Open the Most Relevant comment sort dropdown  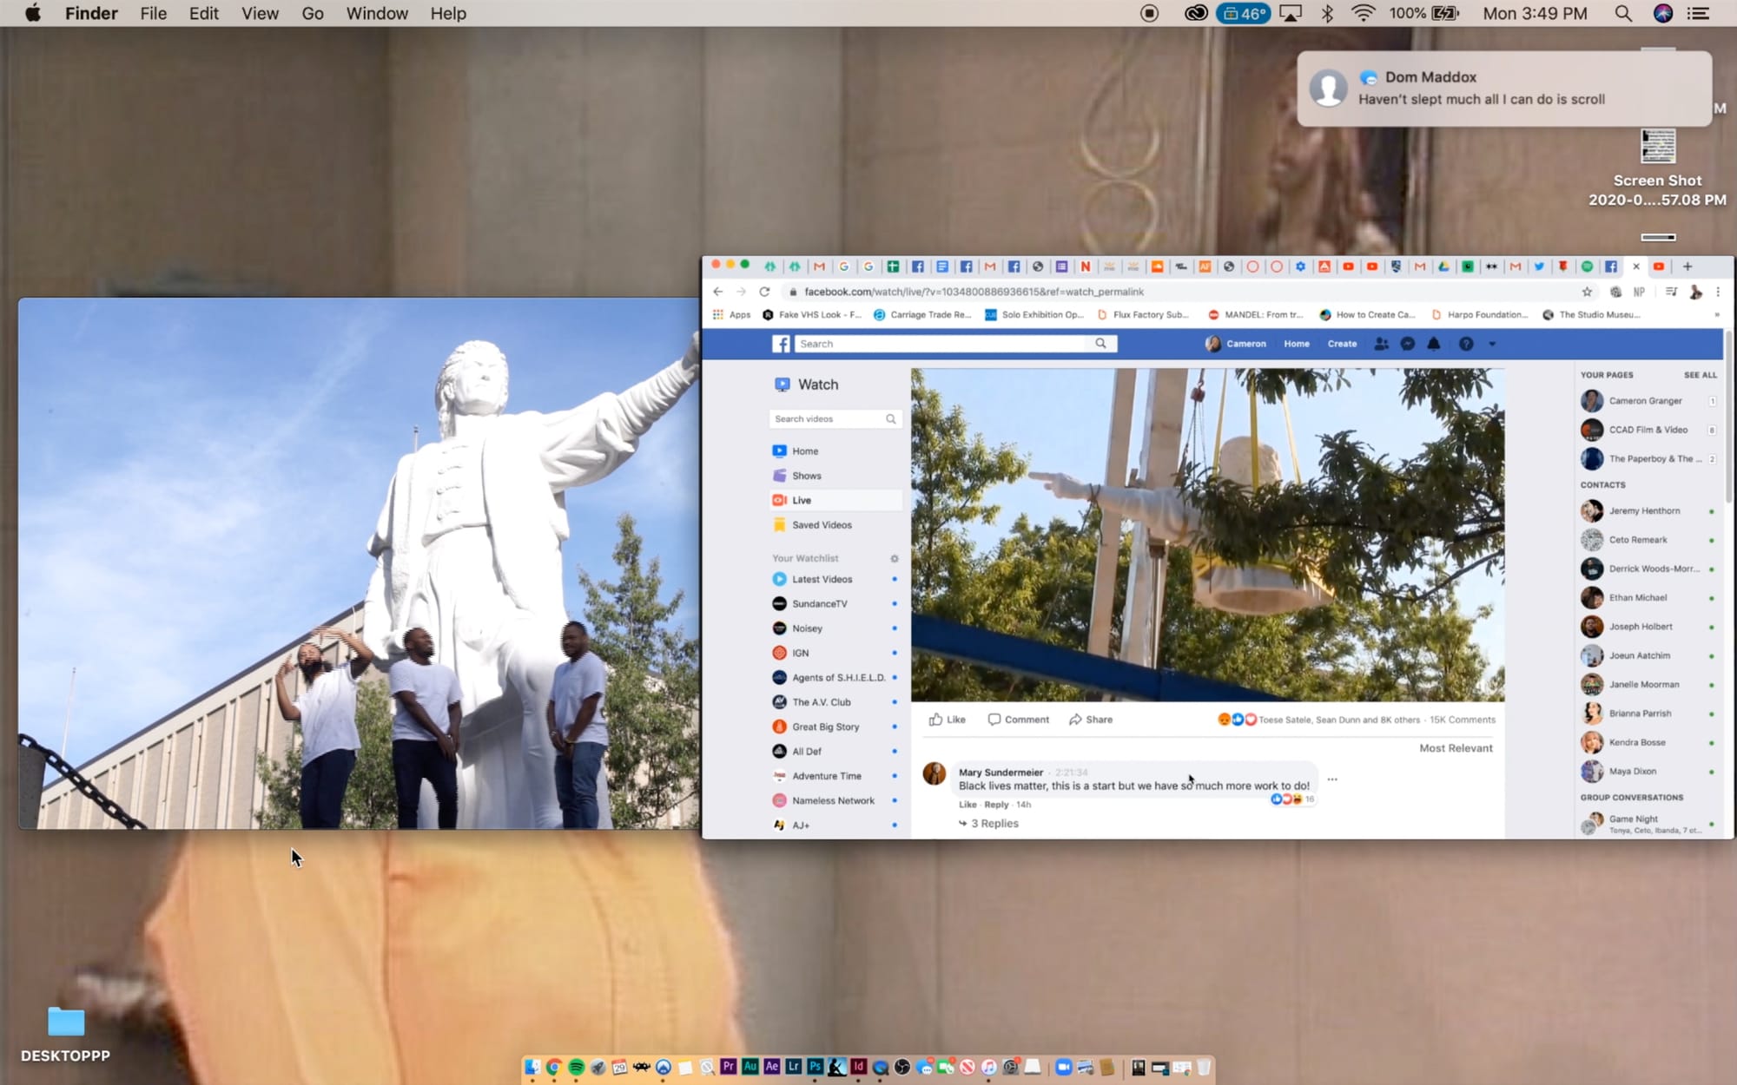point(1456,748)
